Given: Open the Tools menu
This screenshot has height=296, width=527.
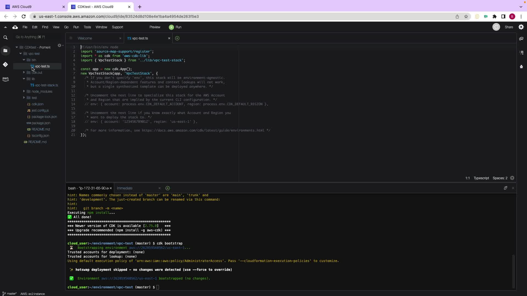Looking at the screenshot, I should point(87,27).
